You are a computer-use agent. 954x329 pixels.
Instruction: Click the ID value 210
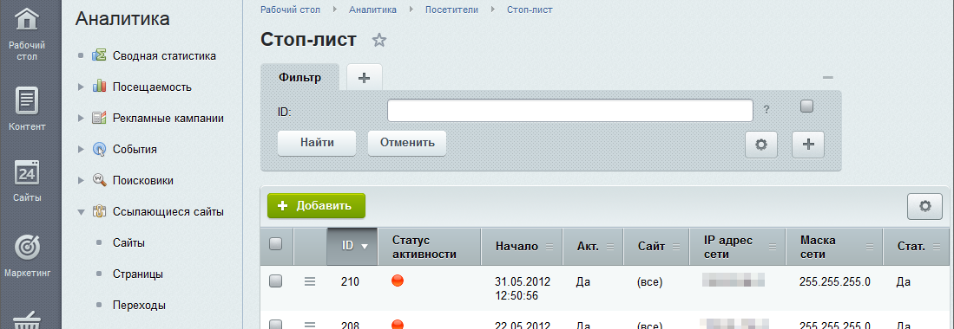click(351, 282)
